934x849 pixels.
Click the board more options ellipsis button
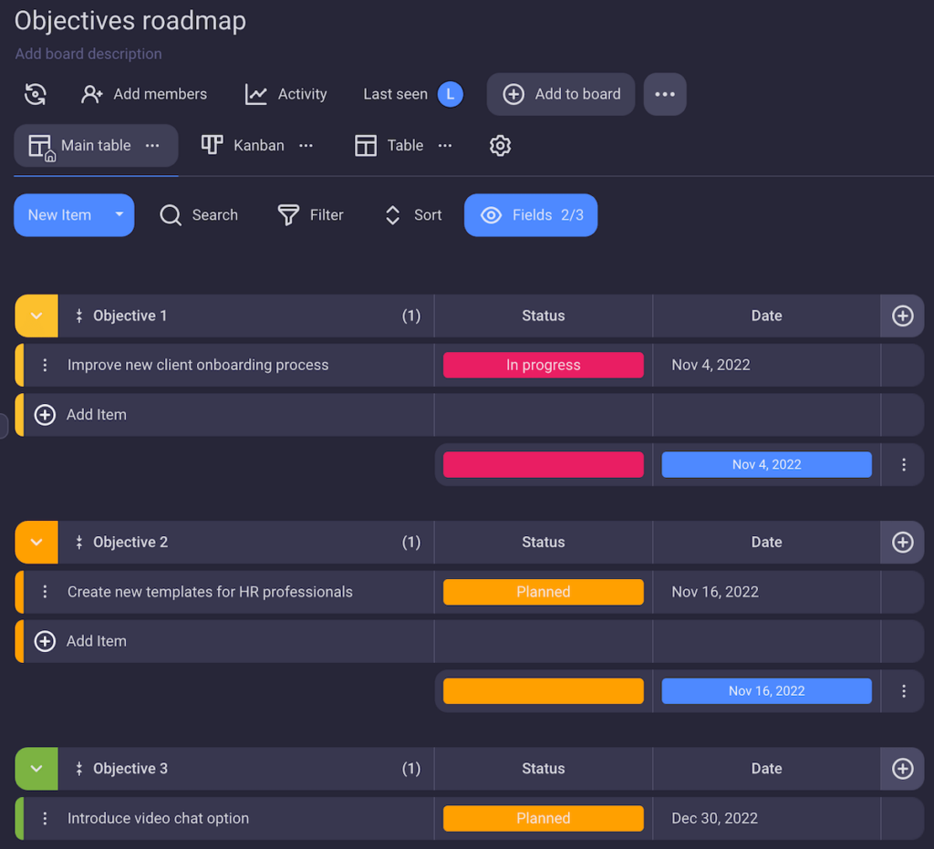point(665,94)
